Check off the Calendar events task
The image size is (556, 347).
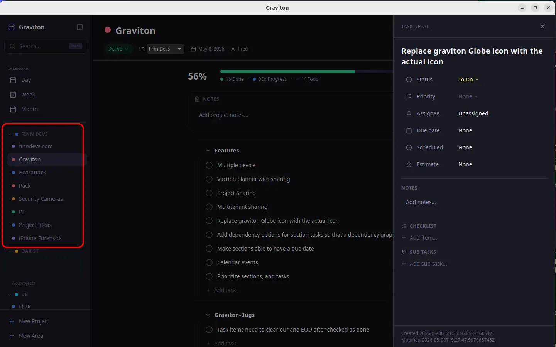209,262
